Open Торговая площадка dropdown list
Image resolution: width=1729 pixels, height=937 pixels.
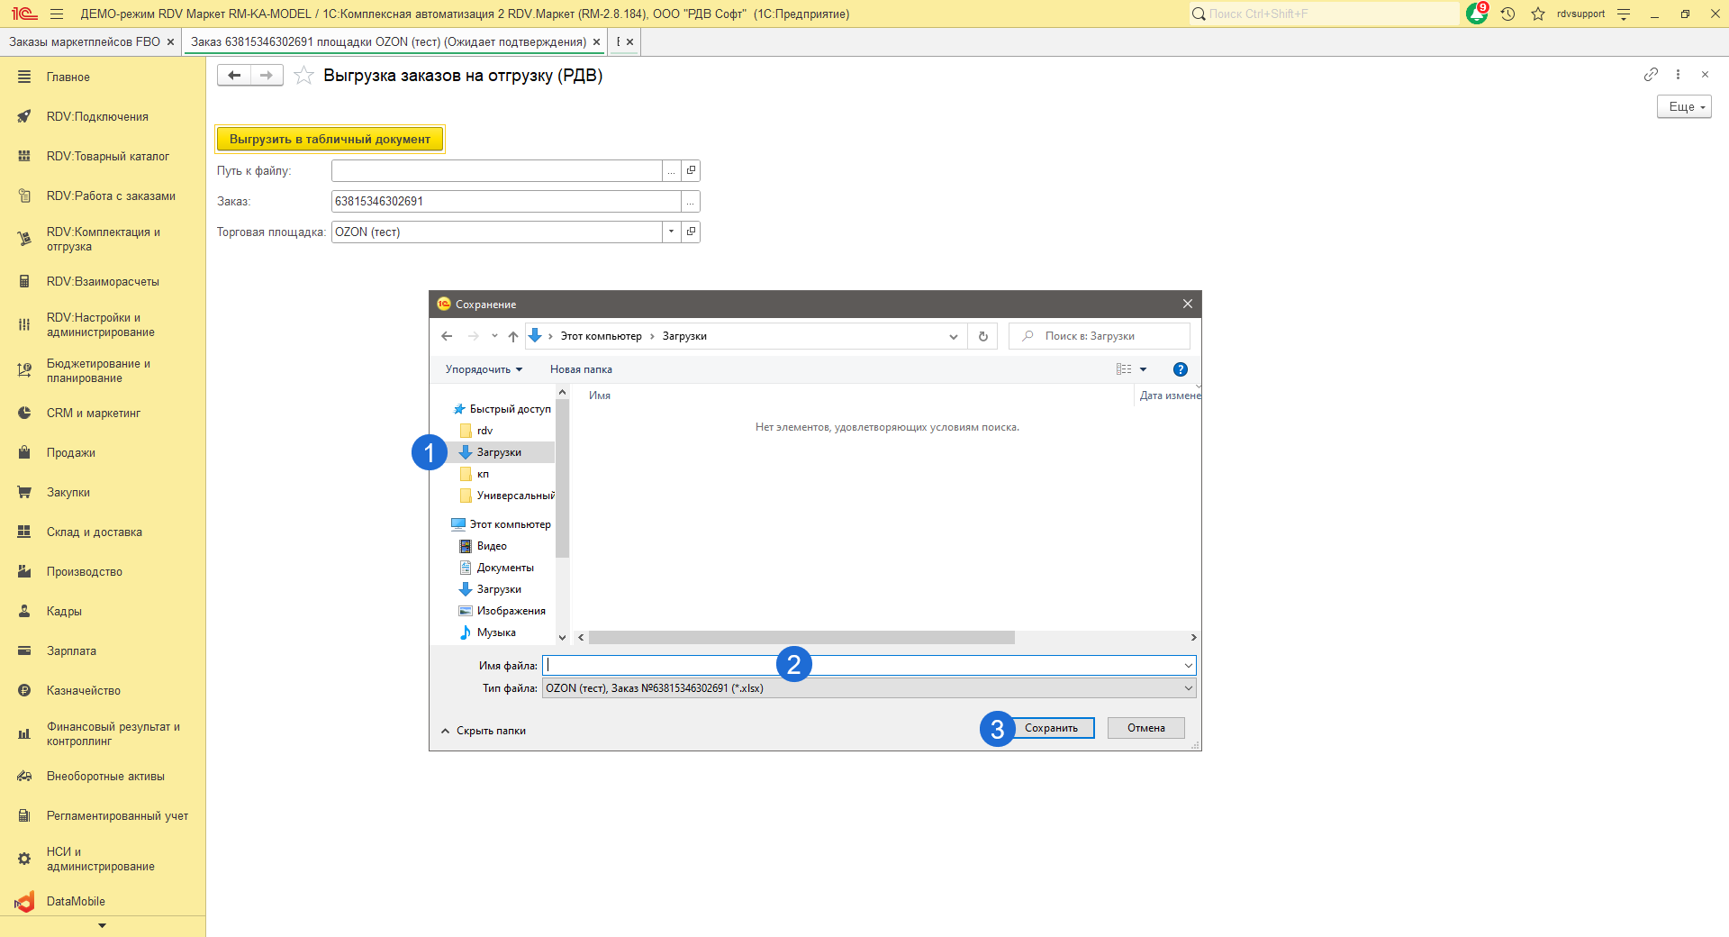point(671,232)
